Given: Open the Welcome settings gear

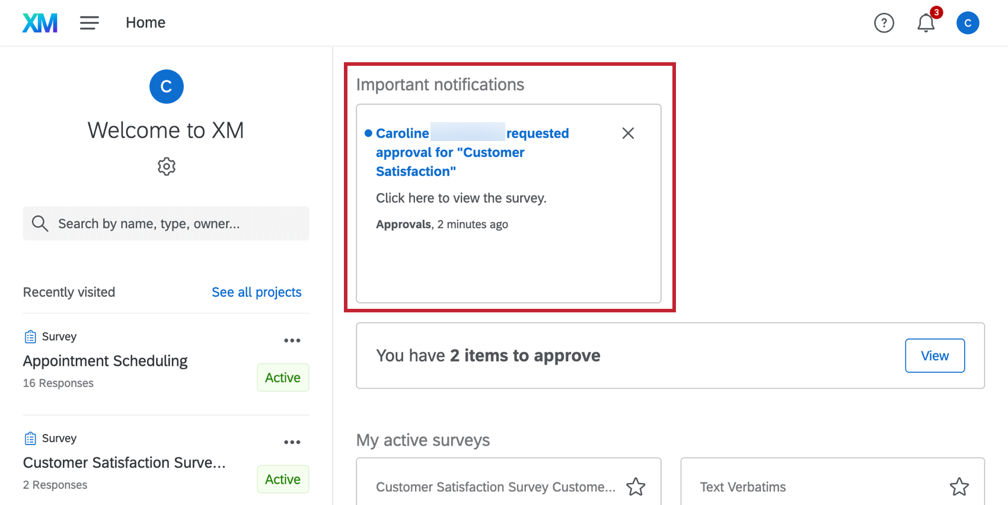Looking at the screenshot, I should 167,167.
